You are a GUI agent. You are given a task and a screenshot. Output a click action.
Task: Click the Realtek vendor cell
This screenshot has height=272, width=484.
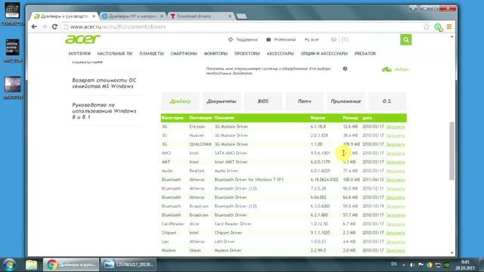197,171
